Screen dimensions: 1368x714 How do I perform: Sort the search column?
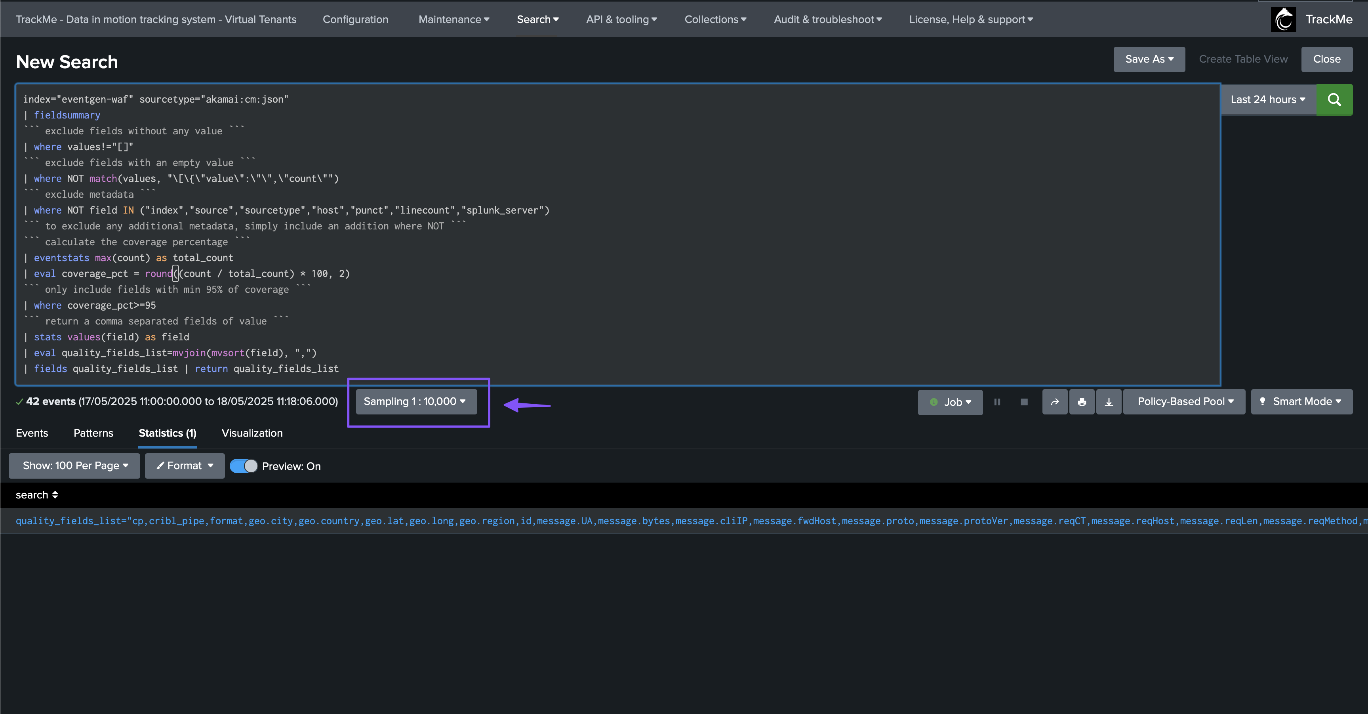[x=37, y=495]
